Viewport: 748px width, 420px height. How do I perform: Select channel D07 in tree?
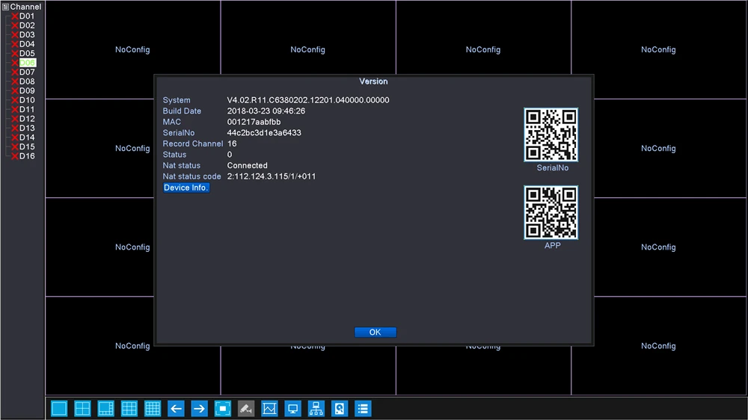27,72
